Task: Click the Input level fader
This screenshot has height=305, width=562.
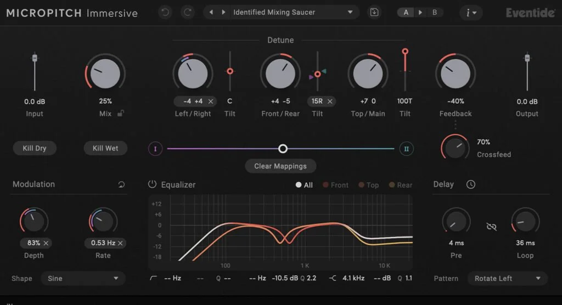Action: click(35, 58)
